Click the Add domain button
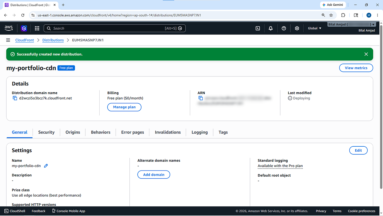The height and width of the screenshot is (216, 383). coord(154,175)
